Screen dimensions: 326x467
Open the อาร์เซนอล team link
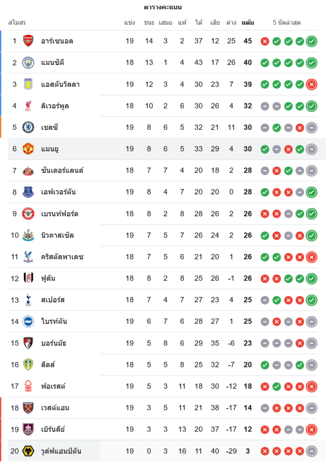click(x=57, y=41)
